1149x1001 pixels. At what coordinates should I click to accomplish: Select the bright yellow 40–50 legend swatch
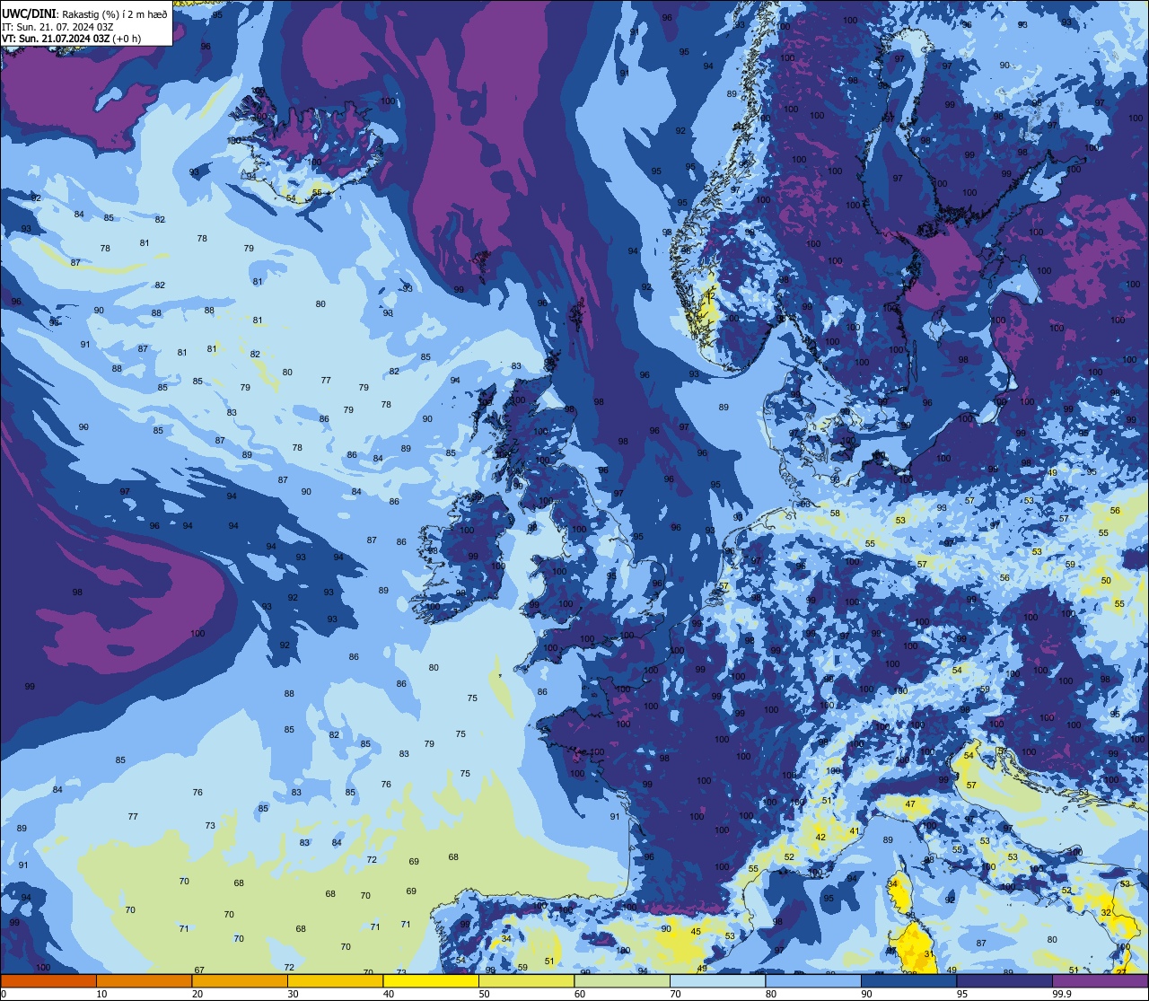coord(431,980)
